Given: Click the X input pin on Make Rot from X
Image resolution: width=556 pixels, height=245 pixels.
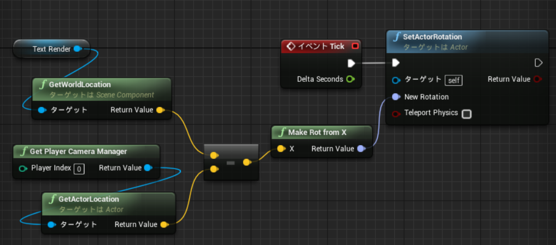Looking at the screenshot, I should [x=281, y=149].
